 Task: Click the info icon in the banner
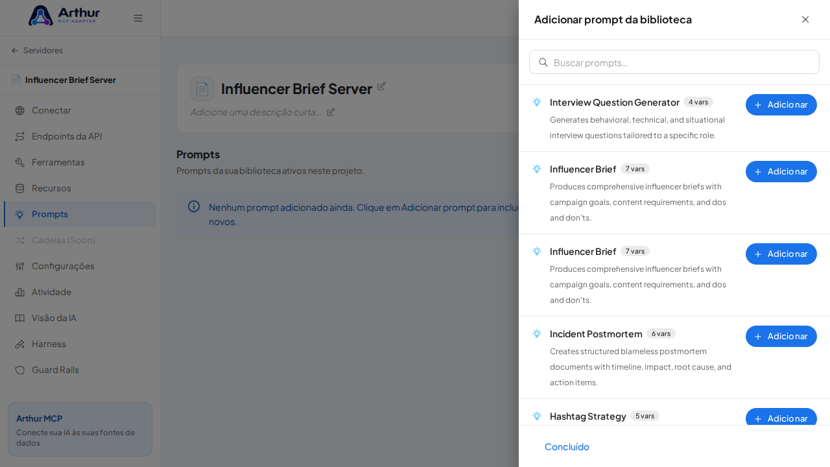click(x=194, y=206)
